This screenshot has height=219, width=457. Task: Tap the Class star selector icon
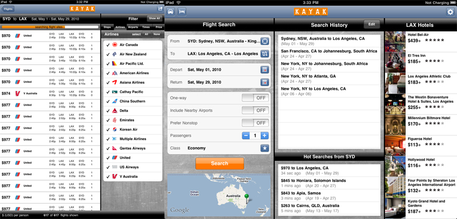[x=264, y=148]
